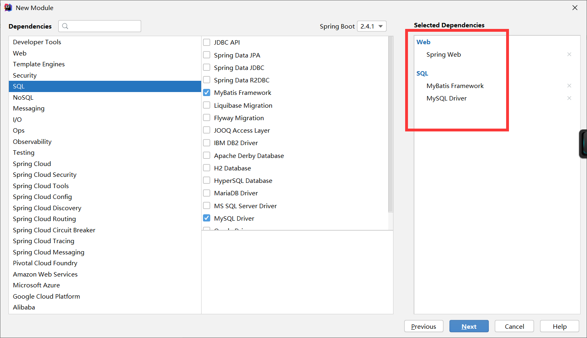Image resolution: width=587 pixels, height=338 pixels.
Task: Click the dependency list vertical scrollbar
Action: (390, 125)
